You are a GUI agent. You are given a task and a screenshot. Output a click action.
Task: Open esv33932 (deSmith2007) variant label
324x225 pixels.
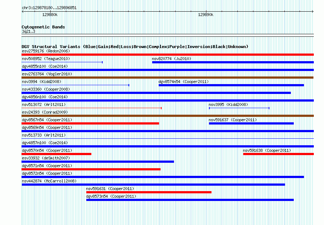tap(46, 158)
